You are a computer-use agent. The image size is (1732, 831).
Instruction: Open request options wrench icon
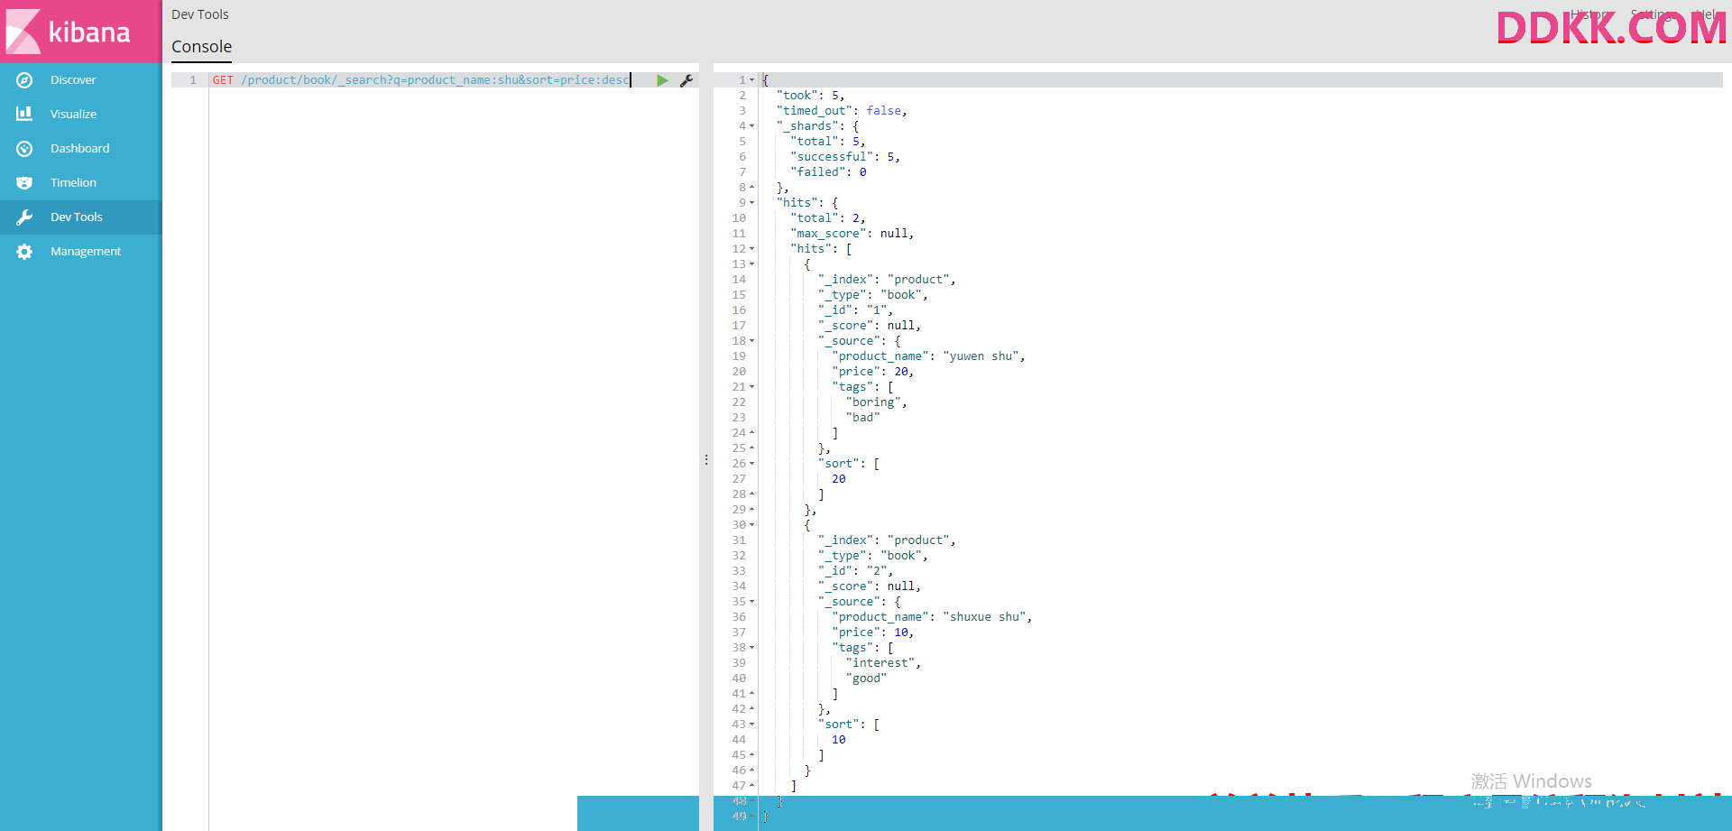pos(686,80)
